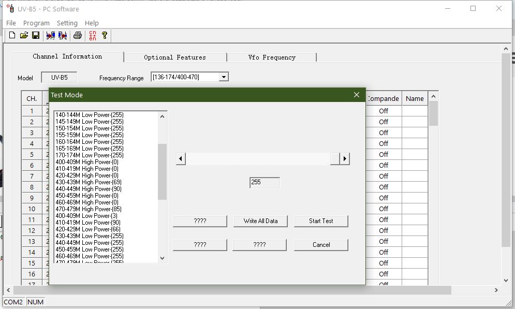Click the value field showing 255
Image resolution: width=515 pixels, height=309 pixels.
264,183
